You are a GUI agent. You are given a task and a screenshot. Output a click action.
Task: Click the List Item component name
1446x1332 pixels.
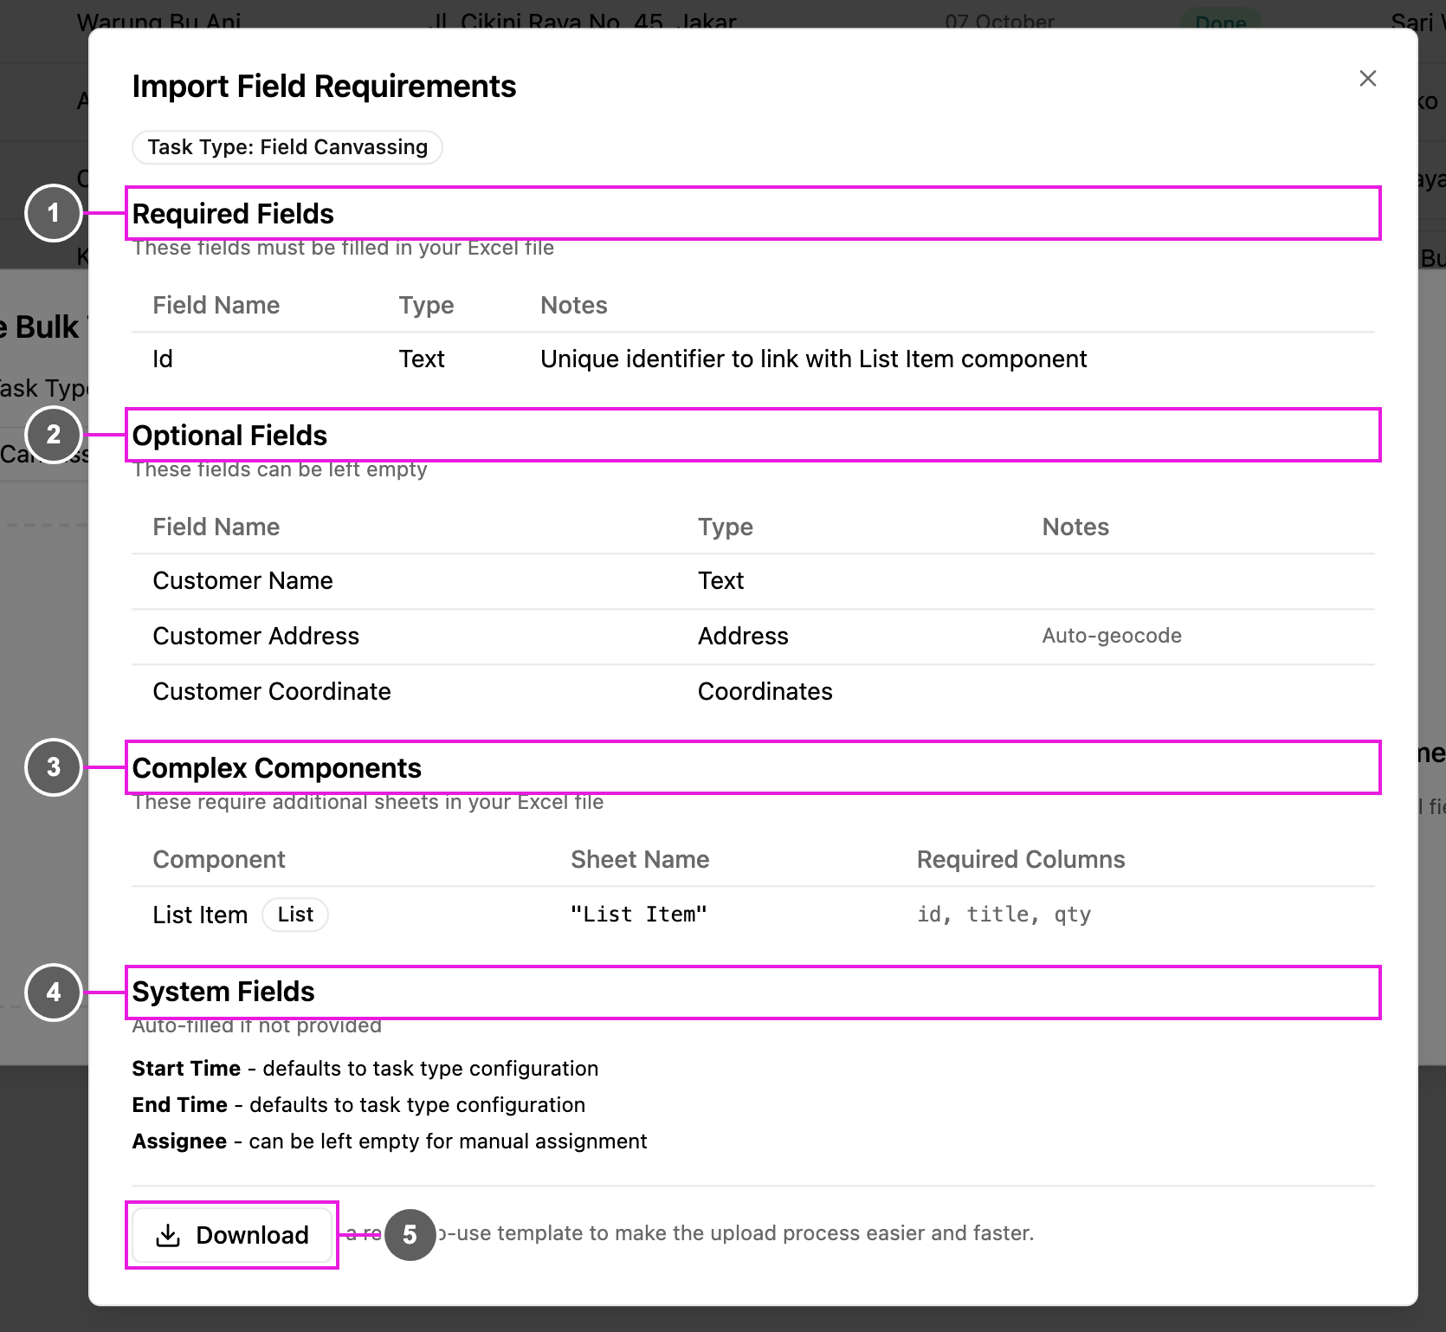(200, 915)
